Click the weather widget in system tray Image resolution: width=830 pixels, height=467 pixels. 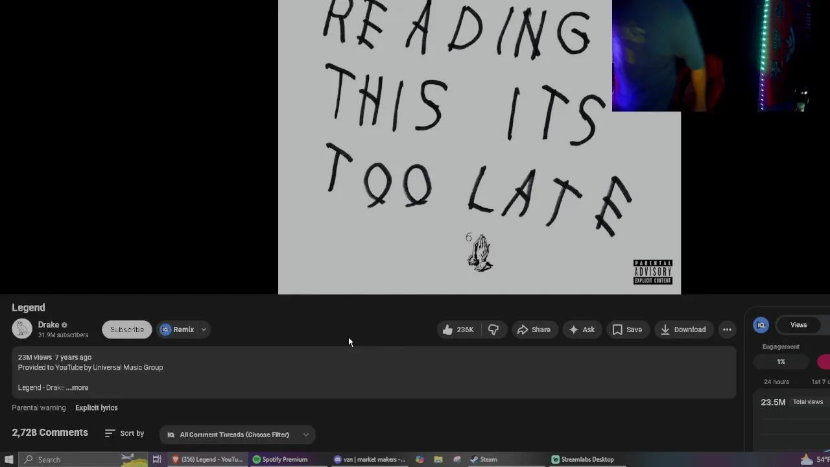tap(814, 459)
